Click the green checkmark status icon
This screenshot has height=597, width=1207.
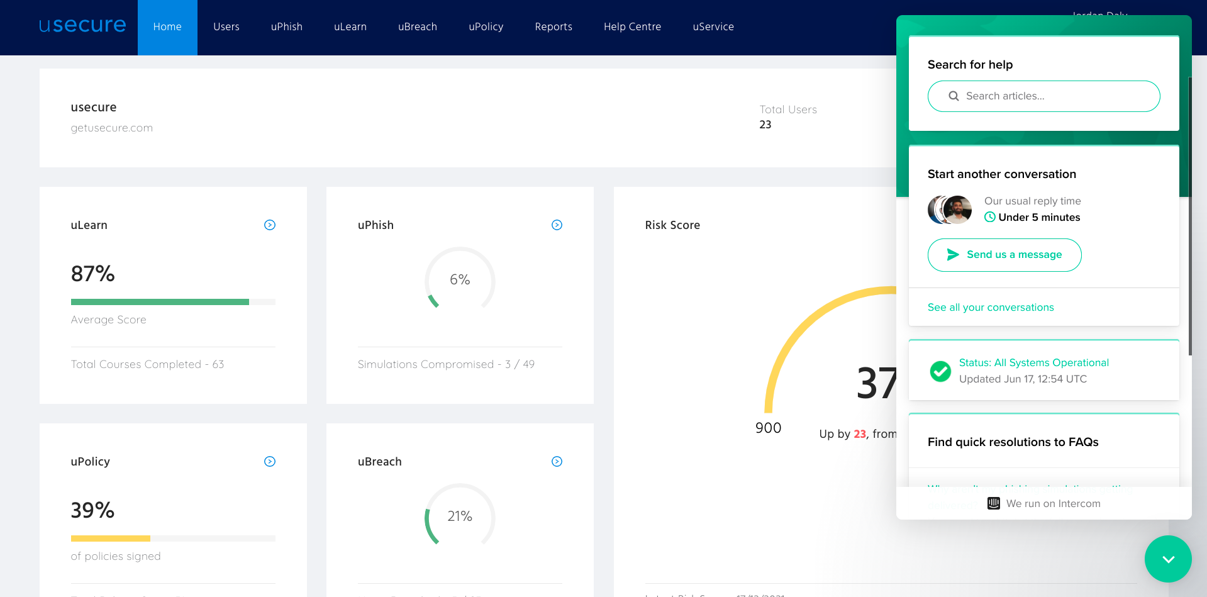pyautogui.click(x=940, y=371)
